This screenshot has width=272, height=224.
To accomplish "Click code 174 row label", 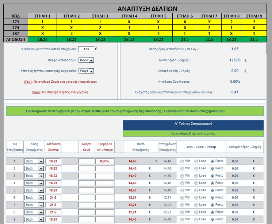I will pos(16,28).
